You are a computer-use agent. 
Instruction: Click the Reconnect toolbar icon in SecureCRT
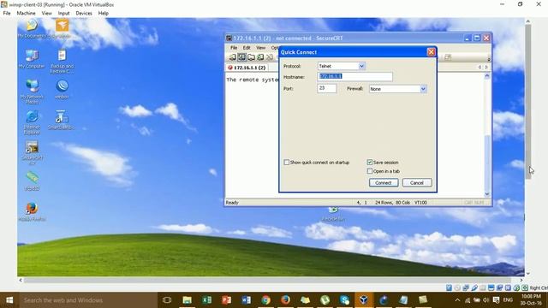click(260, 57)
